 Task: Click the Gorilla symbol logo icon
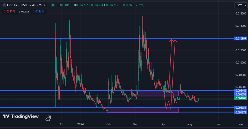coord(4,5)
